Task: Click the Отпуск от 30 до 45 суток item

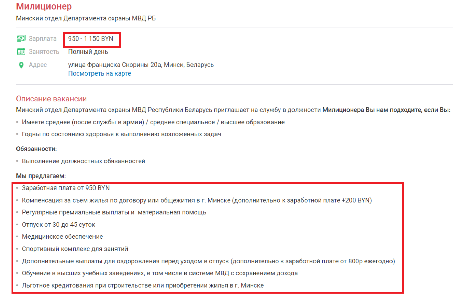Action: pyautogui.click(x=58, y=225)
